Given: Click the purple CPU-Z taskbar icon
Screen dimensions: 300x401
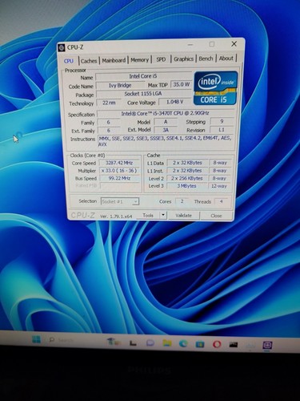Looking at the screenshot, I should click(267, 345).
